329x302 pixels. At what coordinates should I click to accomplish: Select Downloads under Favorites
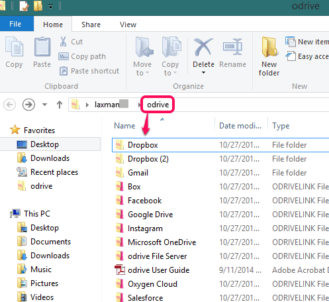50,158
